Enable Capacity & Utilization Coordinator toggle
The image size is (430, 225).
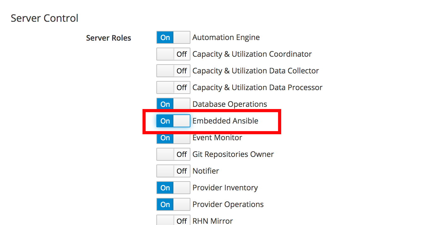pos(173,54)
